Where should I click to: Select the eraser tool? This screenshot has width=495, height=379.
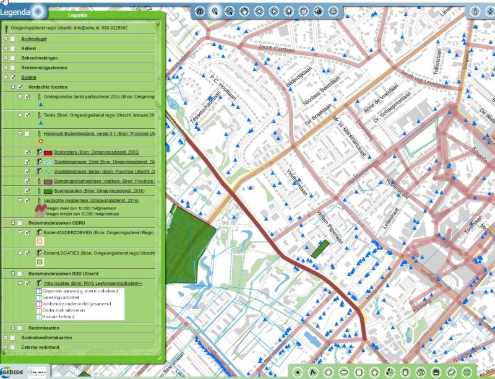point(452,372)
